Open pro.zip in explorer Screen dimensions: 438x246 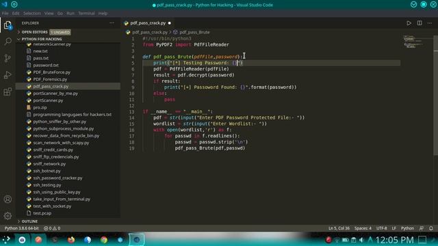point(40,107)
